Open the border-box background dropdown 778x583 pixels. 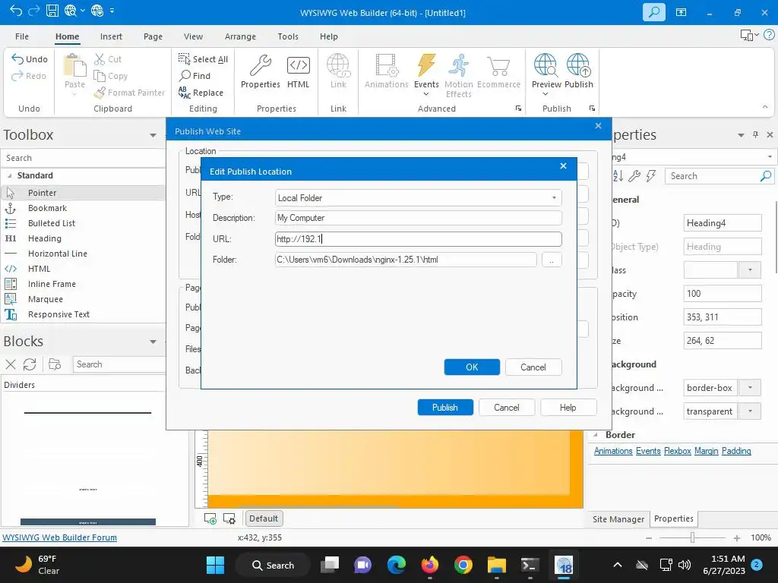tap(750, 388)
